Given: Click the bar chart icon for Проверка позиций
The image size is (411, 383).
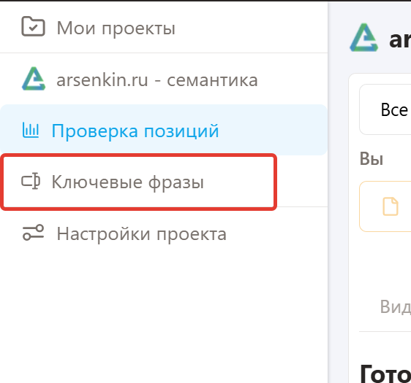Looking at the screenshot, I should tap(31, 130).
